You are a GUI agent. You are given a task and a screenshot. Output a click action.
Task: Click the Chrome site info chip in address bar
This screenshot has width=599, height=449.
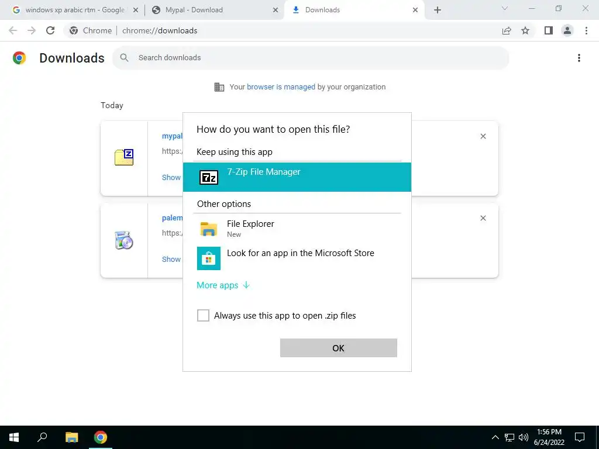click(x=91, y=30)
